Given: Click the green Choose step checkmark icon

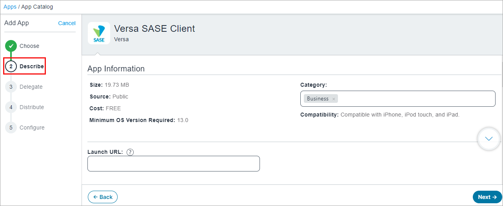Looking at the screenshot, I should tap(11, 46).
